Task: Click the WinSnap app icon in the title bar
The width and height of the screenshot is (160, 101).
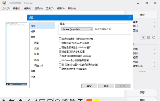Action: point(4,3)
